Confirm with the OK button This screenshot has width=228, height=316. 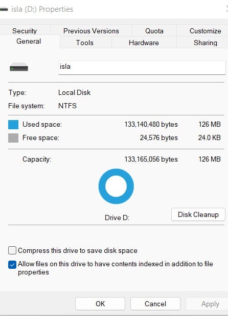tap(100, 304)
